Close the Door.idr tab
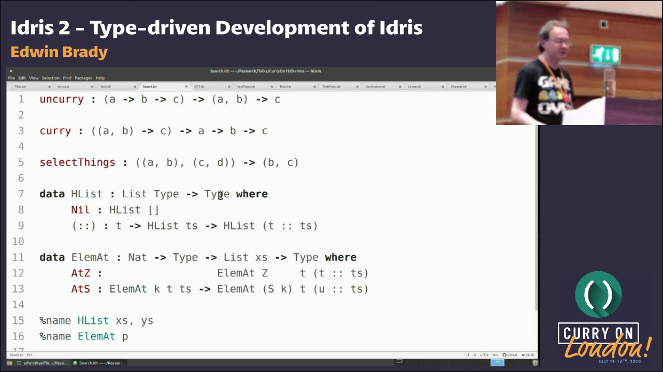 (x=314, y=86)
